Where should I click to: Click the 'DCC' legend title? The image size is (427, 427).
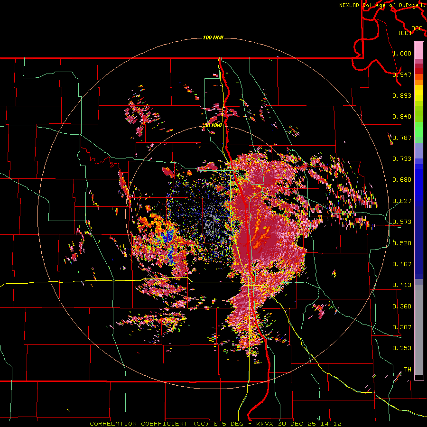click(417, 28)
